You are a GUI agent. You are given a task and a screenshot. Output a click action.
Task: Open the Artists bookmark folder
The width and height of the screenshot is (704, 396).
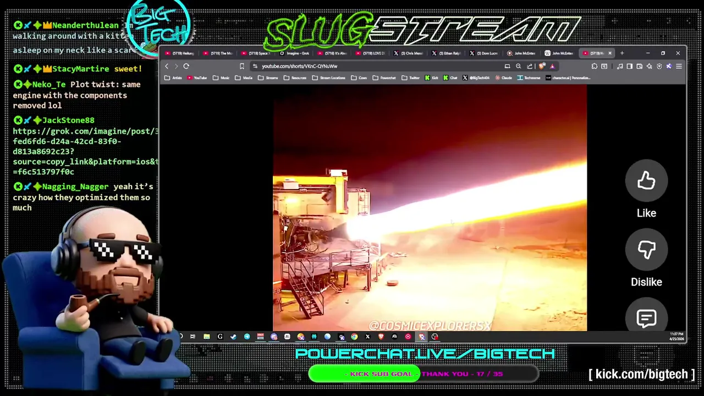click(173, 78)
